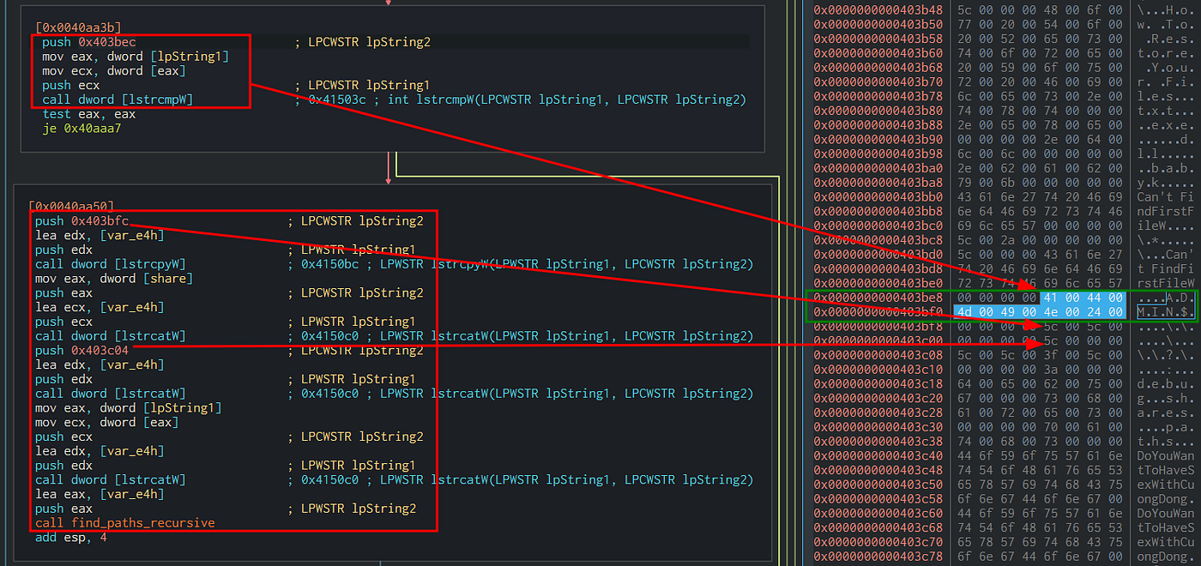Select highlighted hex bytes 41 00 44 00
Viewport: 1201px width, 566px height.
tap(1082, 297)
